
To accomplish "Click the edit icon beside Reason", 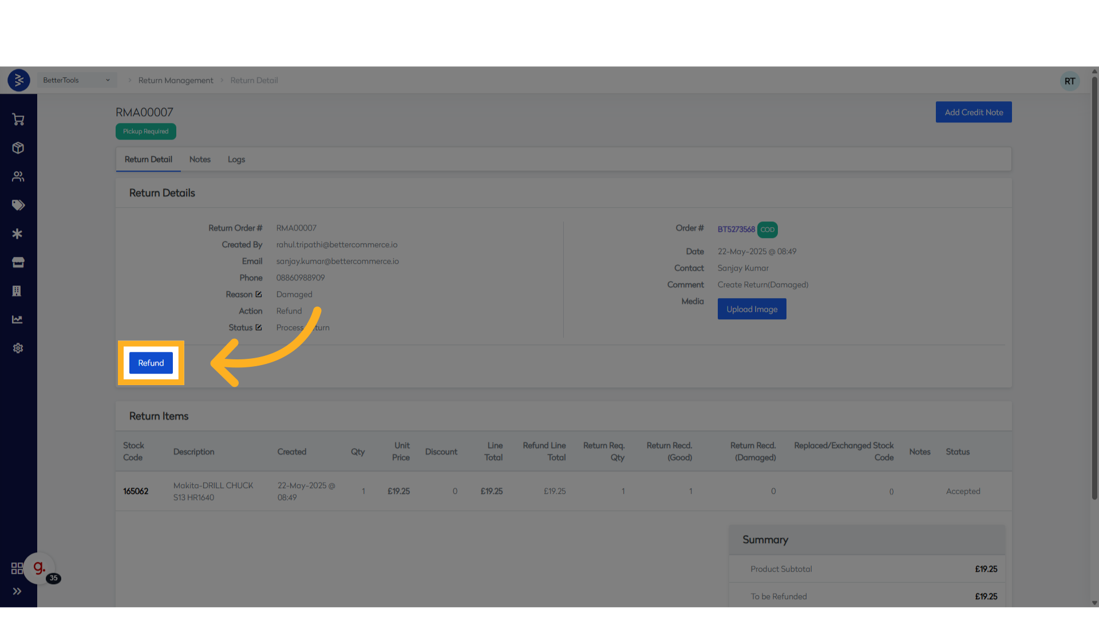I will tap(259, 294).
